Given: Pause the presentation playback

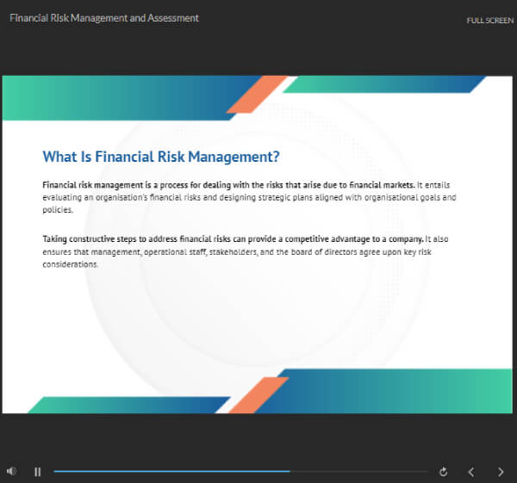Looking at the screenshot, I should coord(38,472).
